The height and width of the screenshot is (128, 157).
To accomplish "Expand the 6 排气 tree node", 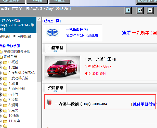I will pyautogui.click(x=1, y=94).
